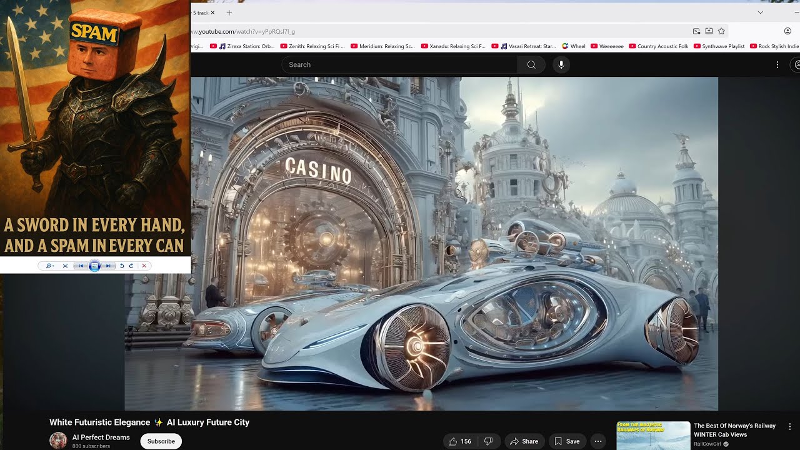This screenshot has width=800, height=450.
Task: Dislike the video with thumbs down
Action: [x=489, y=441]
